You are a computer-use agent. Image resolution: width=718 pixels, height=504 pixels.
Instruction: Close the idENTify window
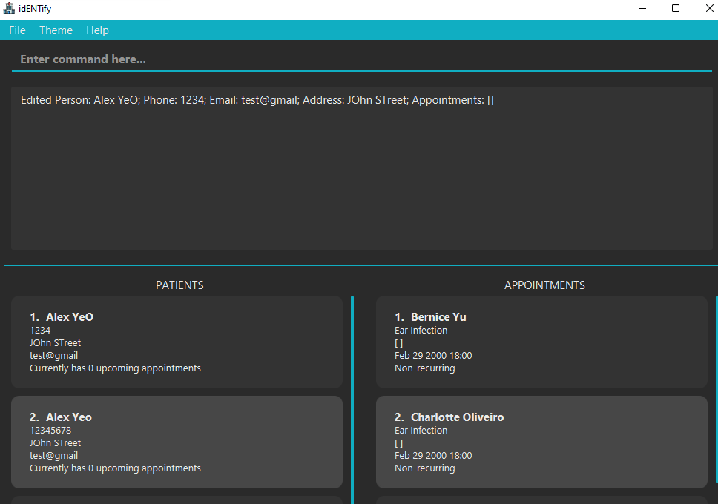click(x=709, y=8)
